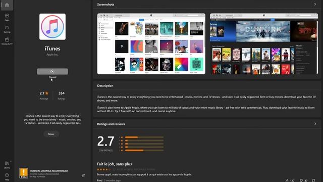Click the 2-star rating bar

click(x=144, y=147)
